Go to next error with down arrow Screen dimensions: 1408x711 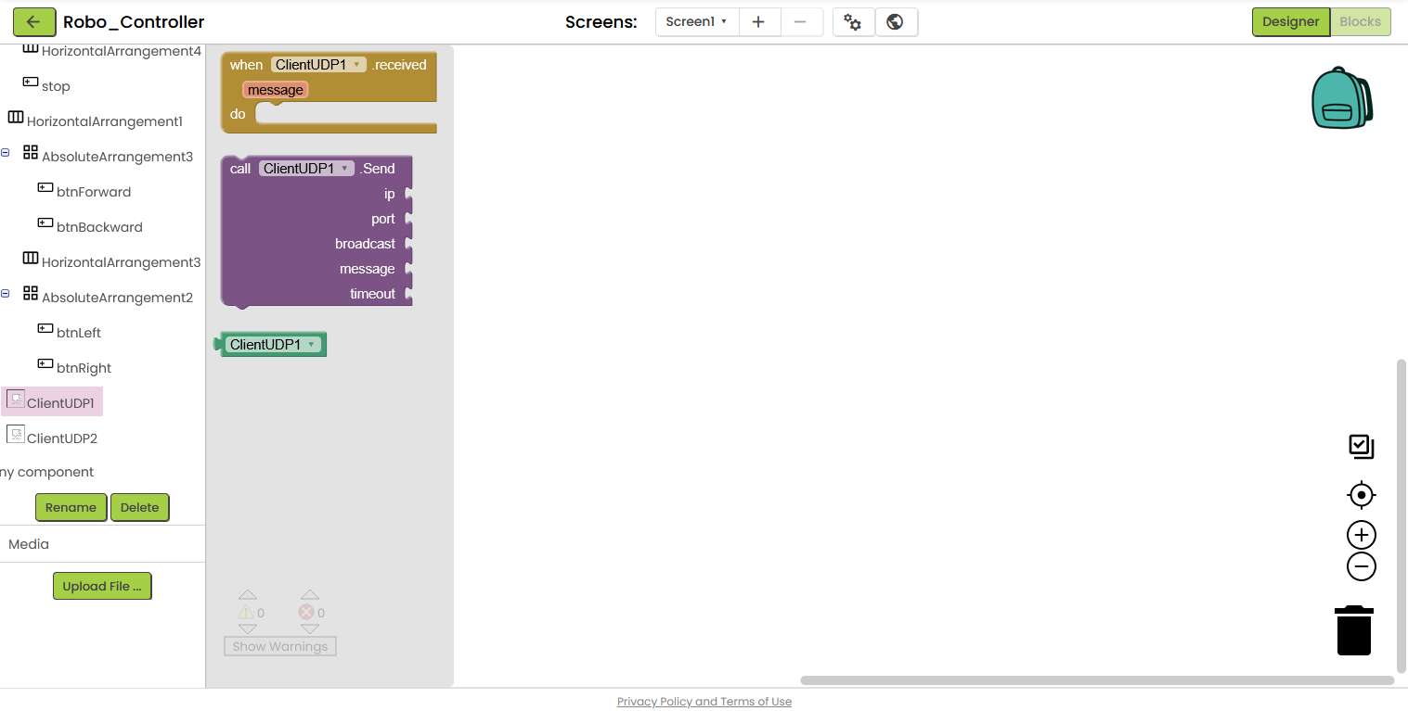point(310,628)
